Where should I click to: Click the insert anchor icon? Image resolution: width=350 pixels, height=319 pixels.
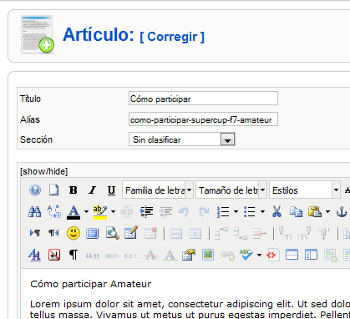342,212
